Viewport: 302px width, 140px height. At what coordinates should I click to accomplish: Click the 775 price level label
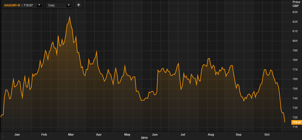point(295,69)
